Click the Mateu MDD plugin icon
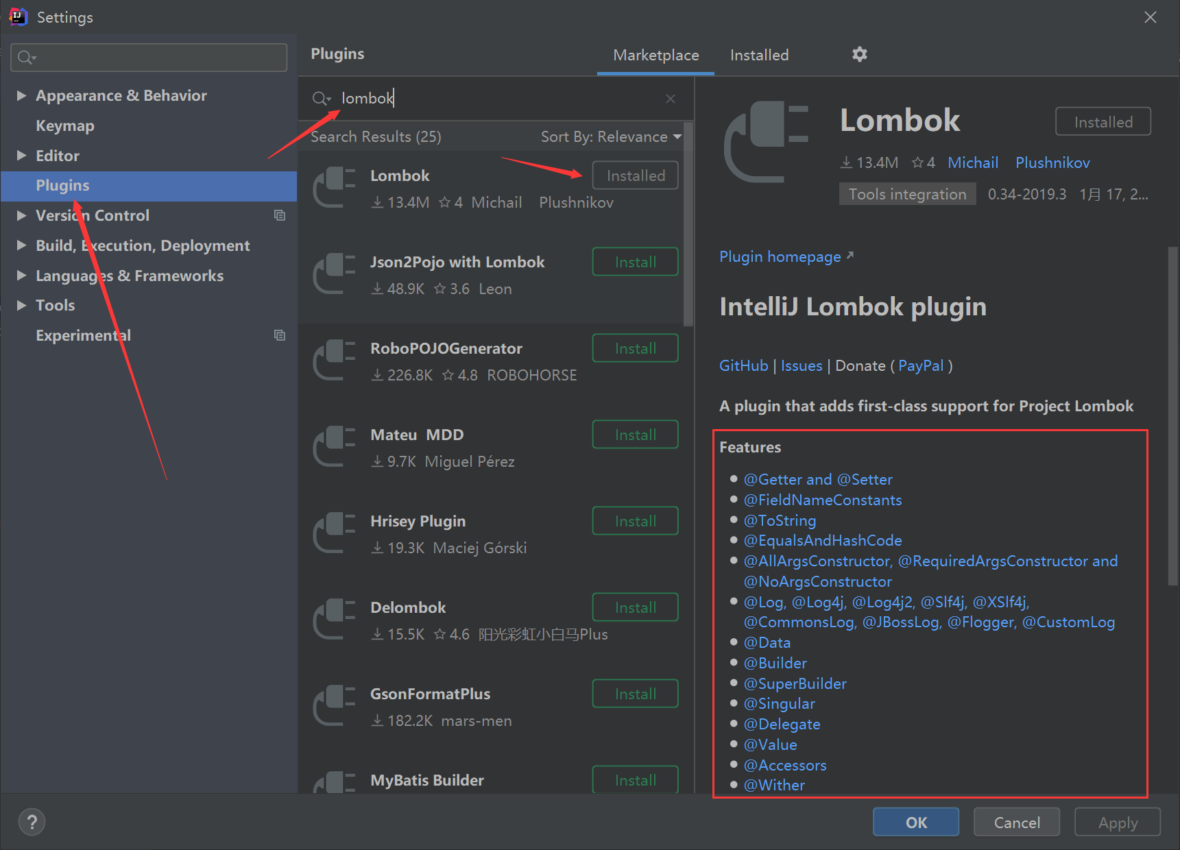 click(x=335, y=446)
